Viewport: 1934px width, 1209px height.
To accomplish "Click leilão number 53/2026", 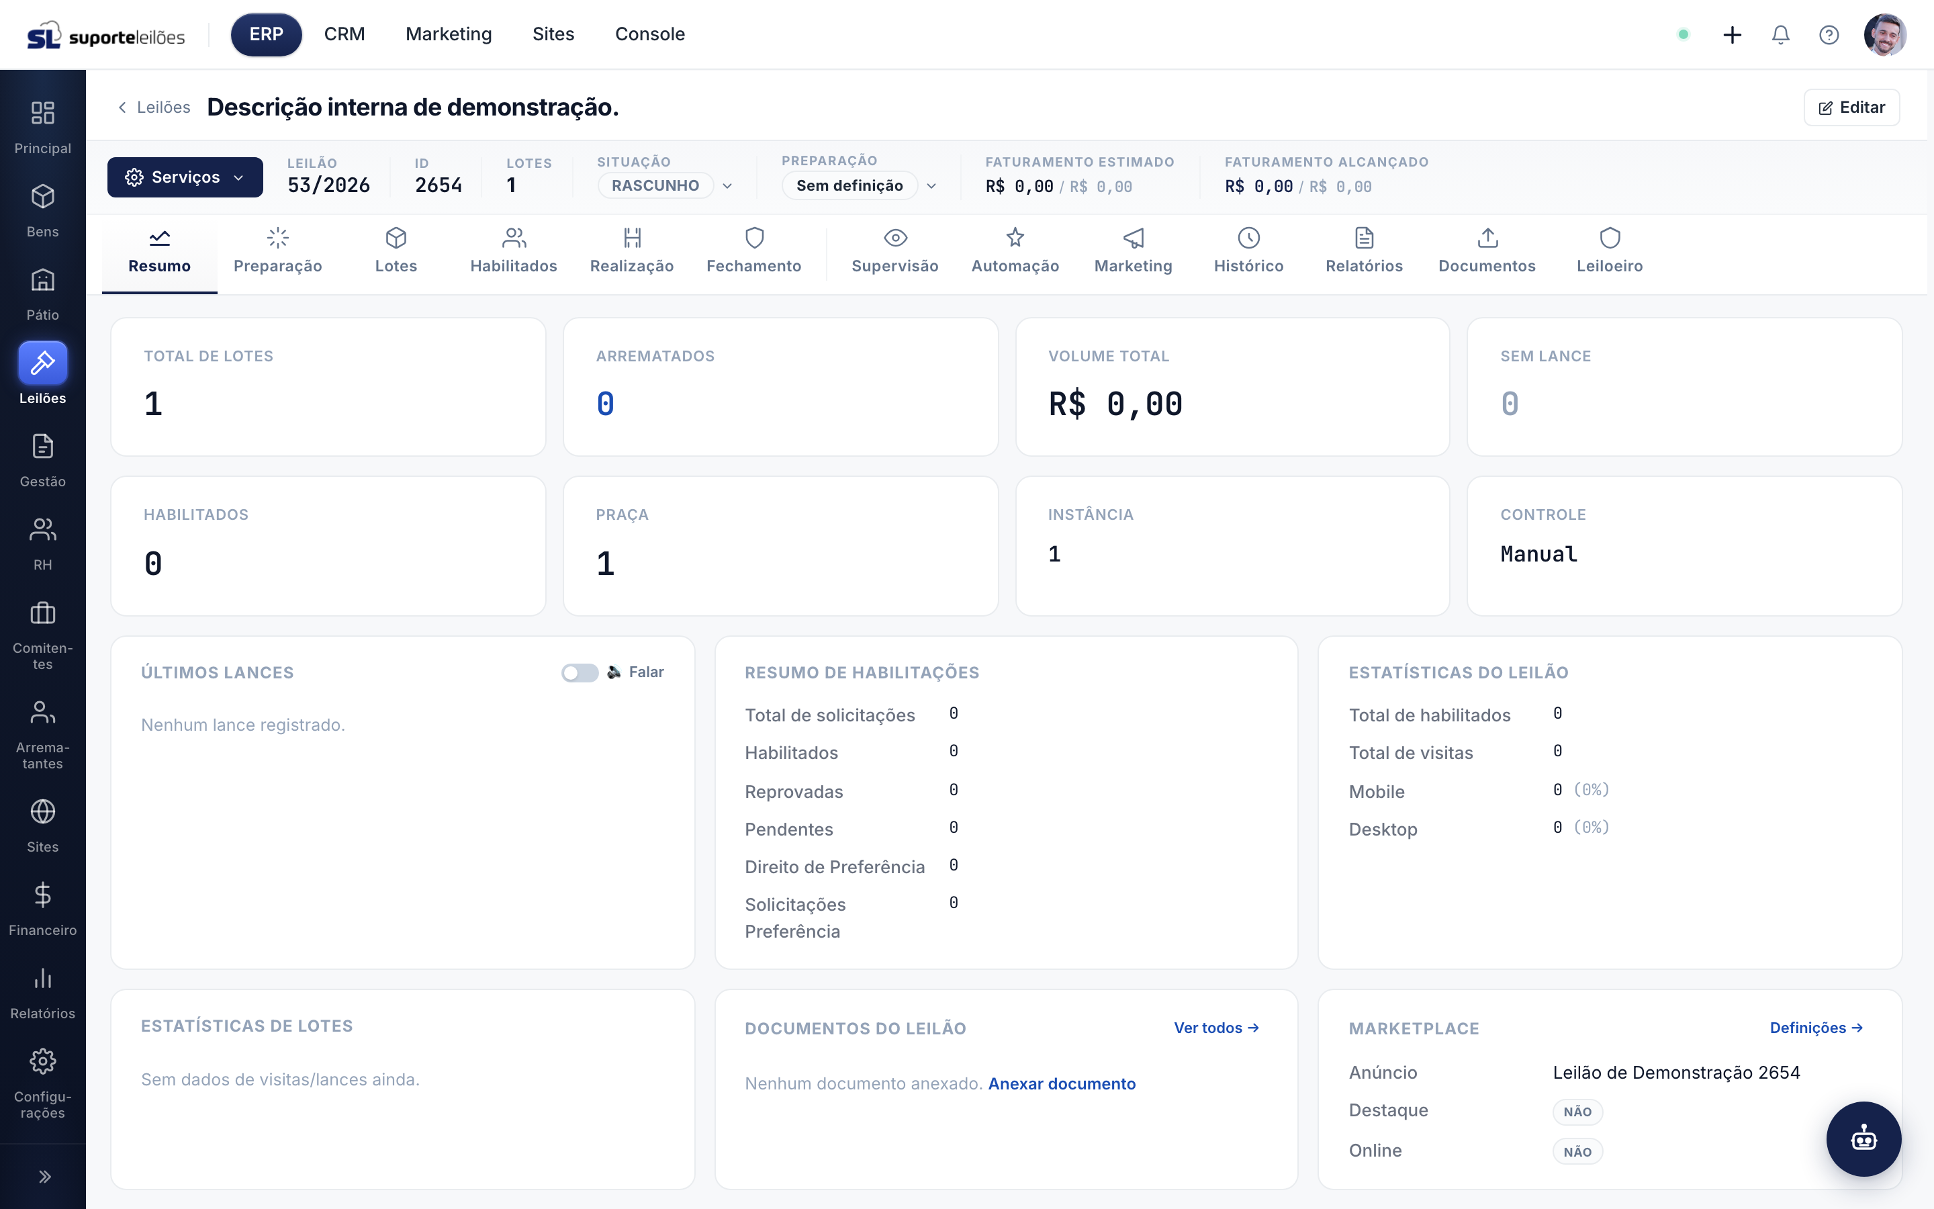I will pyautogui.click(x=328, y=185).
